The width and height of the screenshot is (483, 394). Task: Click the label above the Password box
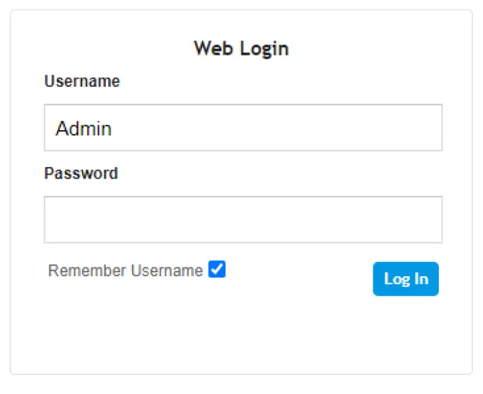coord(81,173)
